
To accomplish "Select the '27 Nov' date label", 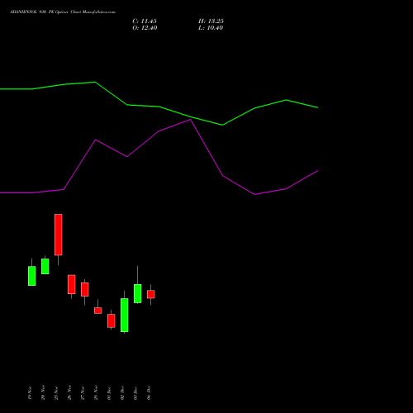I will click(83, 392).
